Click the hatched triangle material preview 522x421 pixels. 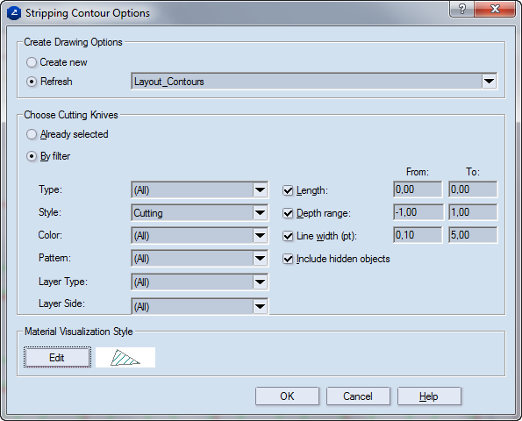coord(125,358)
